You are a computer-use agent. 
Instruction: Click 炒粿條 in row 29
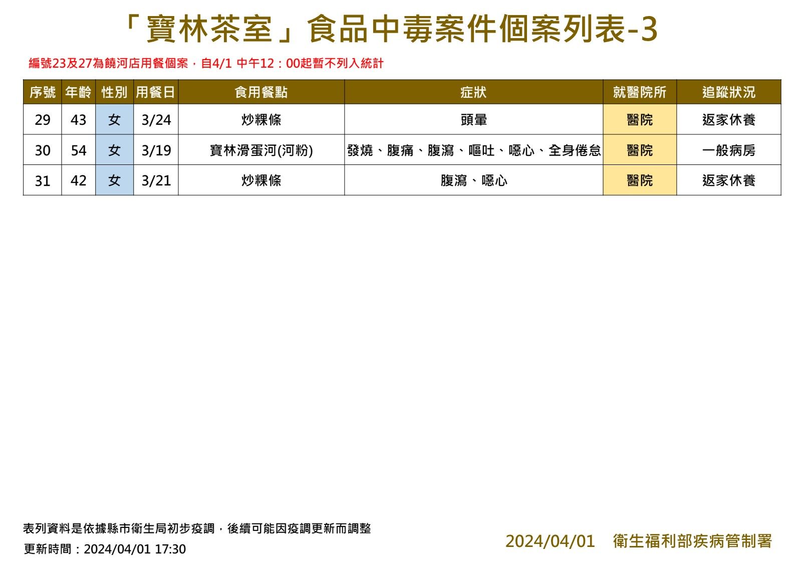click(261, 119)
